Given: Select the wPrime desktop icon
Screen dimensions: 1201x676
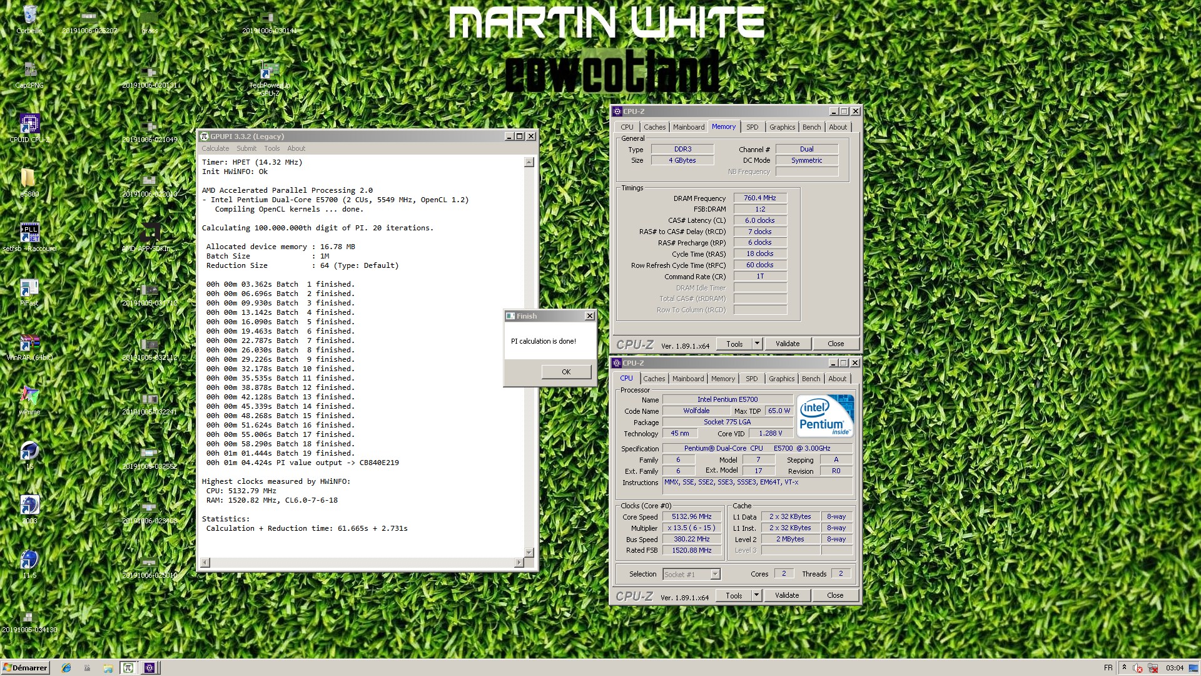Looking at the screenshot, I should pos(29,401).
